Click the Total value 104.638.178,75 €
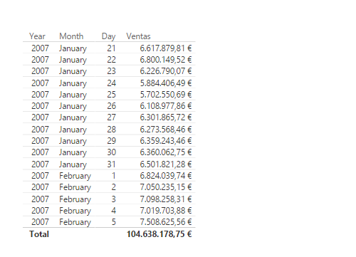Screen dimensions: 356x257 pyautogui.click(x=159, y=234)
